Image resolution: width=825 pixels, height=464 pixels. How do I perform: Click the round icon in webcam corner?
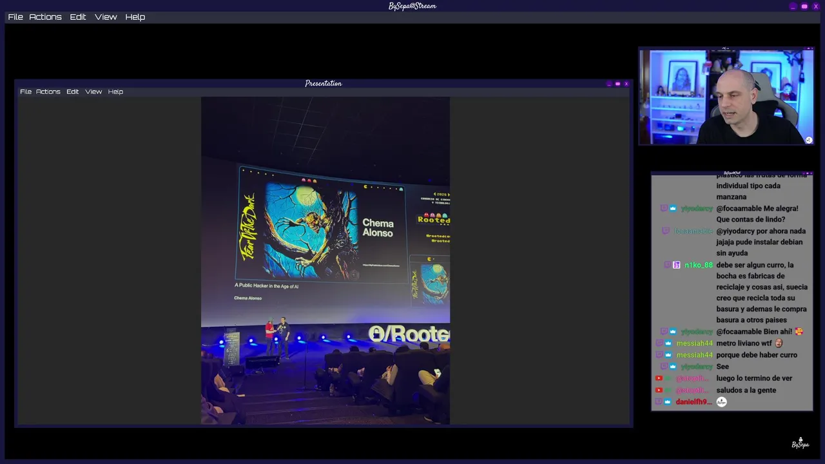809,140
